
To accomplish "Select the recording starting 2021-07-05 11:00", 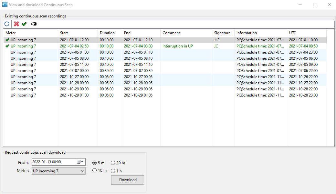I will [x=165, y=65].
